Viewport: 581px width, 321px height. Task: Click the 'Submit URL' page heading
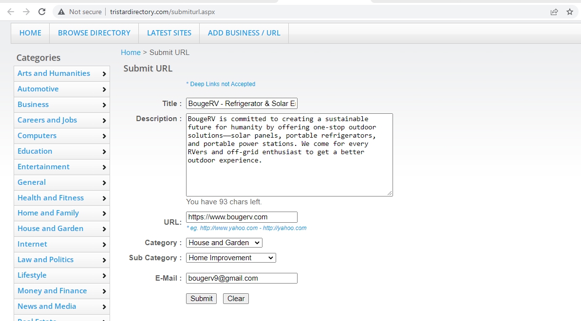[x=148, y=69]
